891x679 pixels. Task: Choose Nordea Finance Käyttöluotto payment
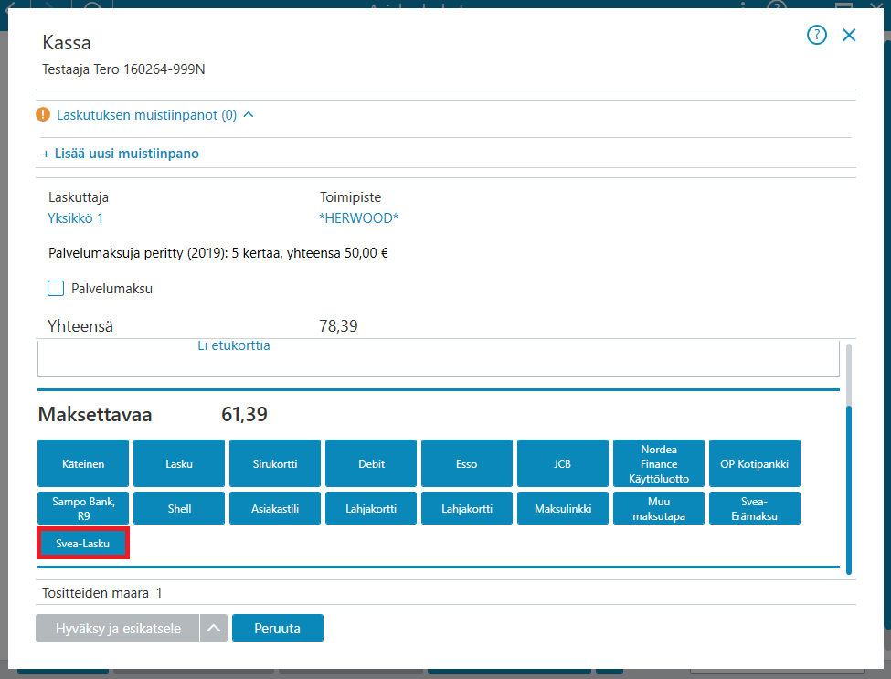[659, 463]
